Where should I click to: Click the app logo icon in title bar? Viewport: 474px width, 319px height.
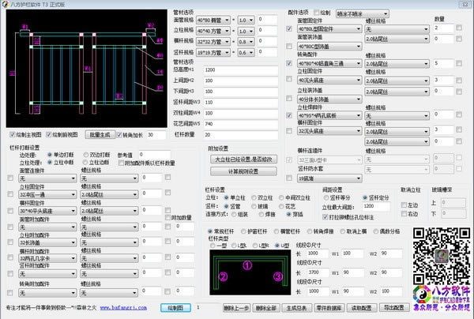tap(6, 5)
